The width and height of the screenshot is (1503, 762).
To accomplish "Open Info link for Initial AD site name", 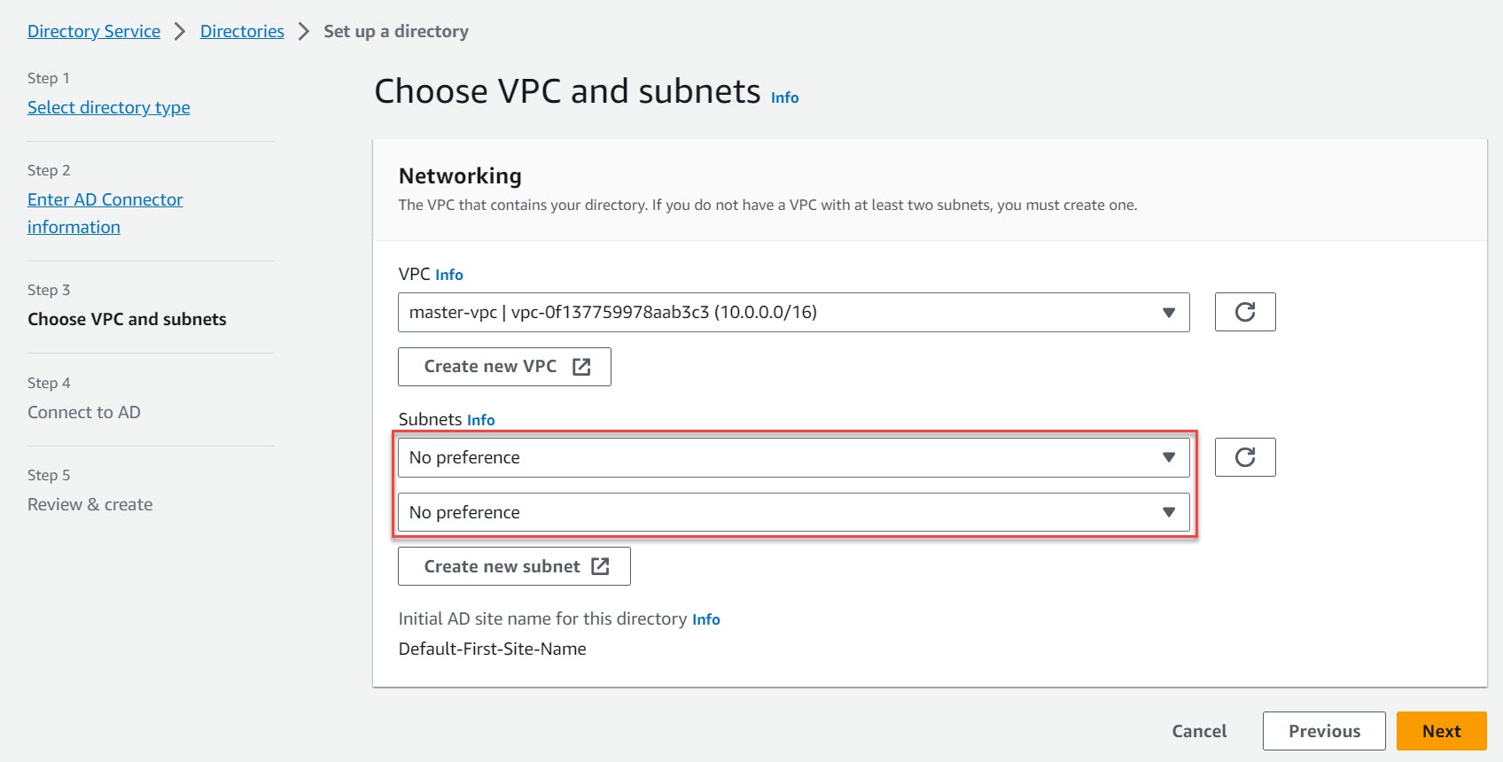I will (x=705, y=619).
